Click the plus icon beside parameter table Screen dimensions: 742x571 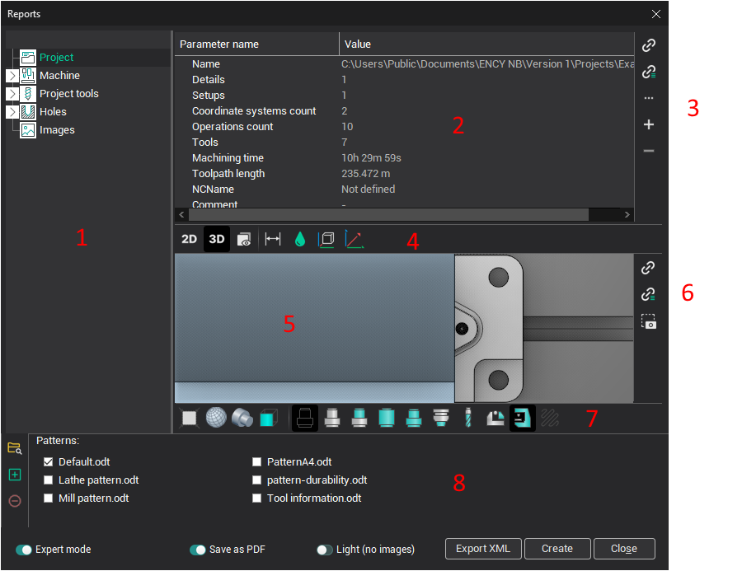click(x=649, y=124)
